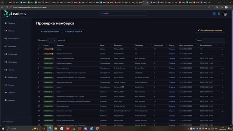The width and height of the screenshot is (233, 131).
Task: Open Настройки нормы мемберса
Action: [210, 30]
